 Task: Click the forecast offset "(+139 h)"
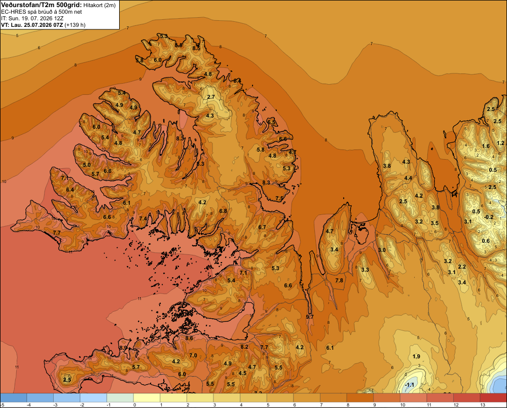(75, 25)
